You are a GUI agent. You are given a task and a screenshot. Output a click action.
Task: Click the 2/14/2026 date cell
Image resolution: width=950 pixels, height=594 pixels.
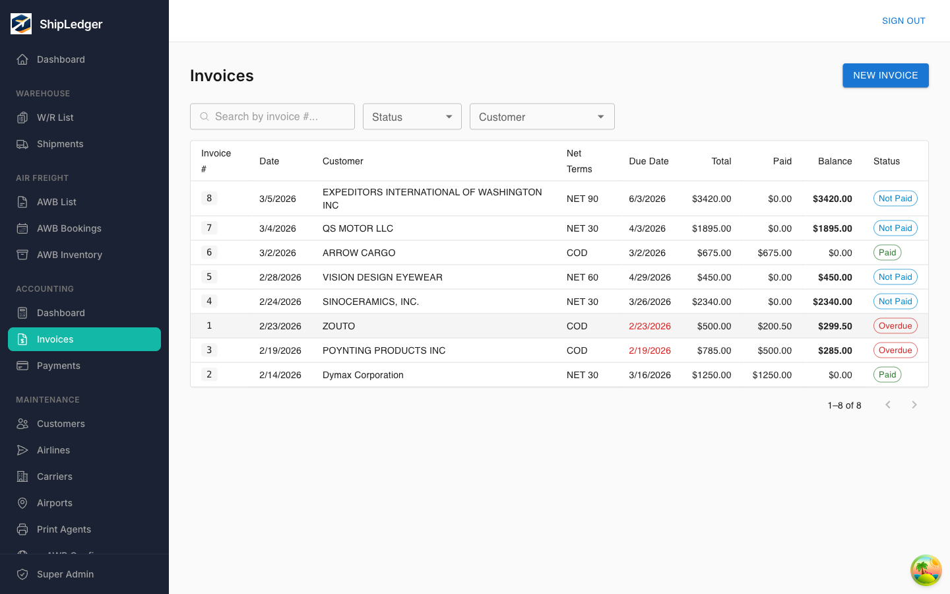click(x=280, y=375)
